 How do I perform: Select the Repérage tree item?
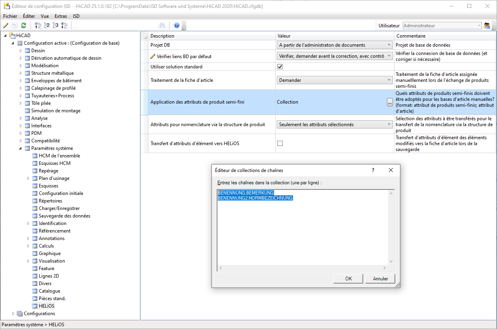tap(48, 171)
